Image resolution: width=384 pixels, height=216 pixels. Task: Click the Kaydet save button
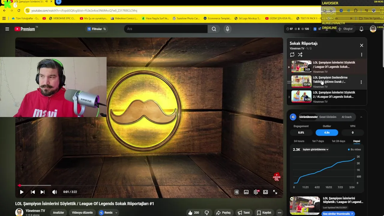(x=264, y=212)
